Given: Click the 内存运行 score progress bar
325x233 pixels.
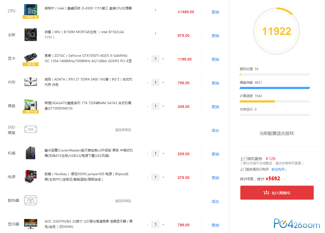Looking at the screenshot, I should (274, 115).
